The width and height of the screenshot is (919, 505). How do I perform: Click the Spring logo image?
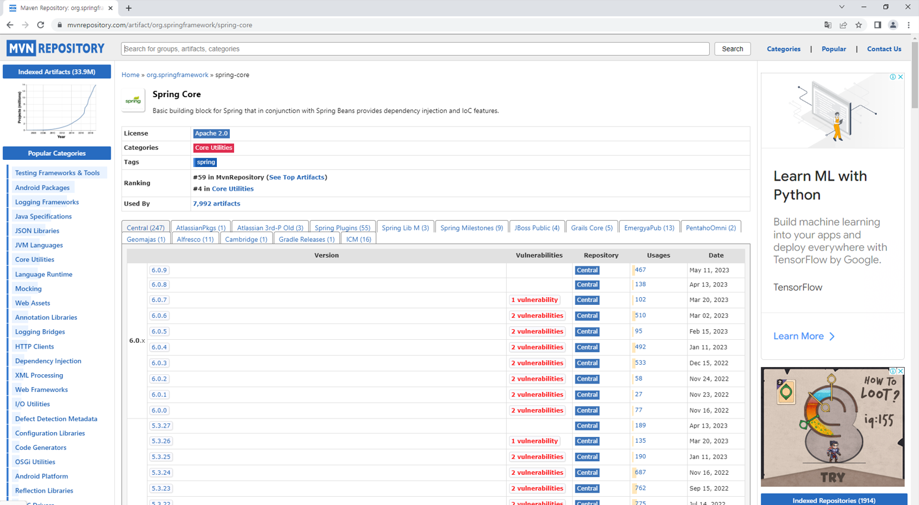(133, 100)
